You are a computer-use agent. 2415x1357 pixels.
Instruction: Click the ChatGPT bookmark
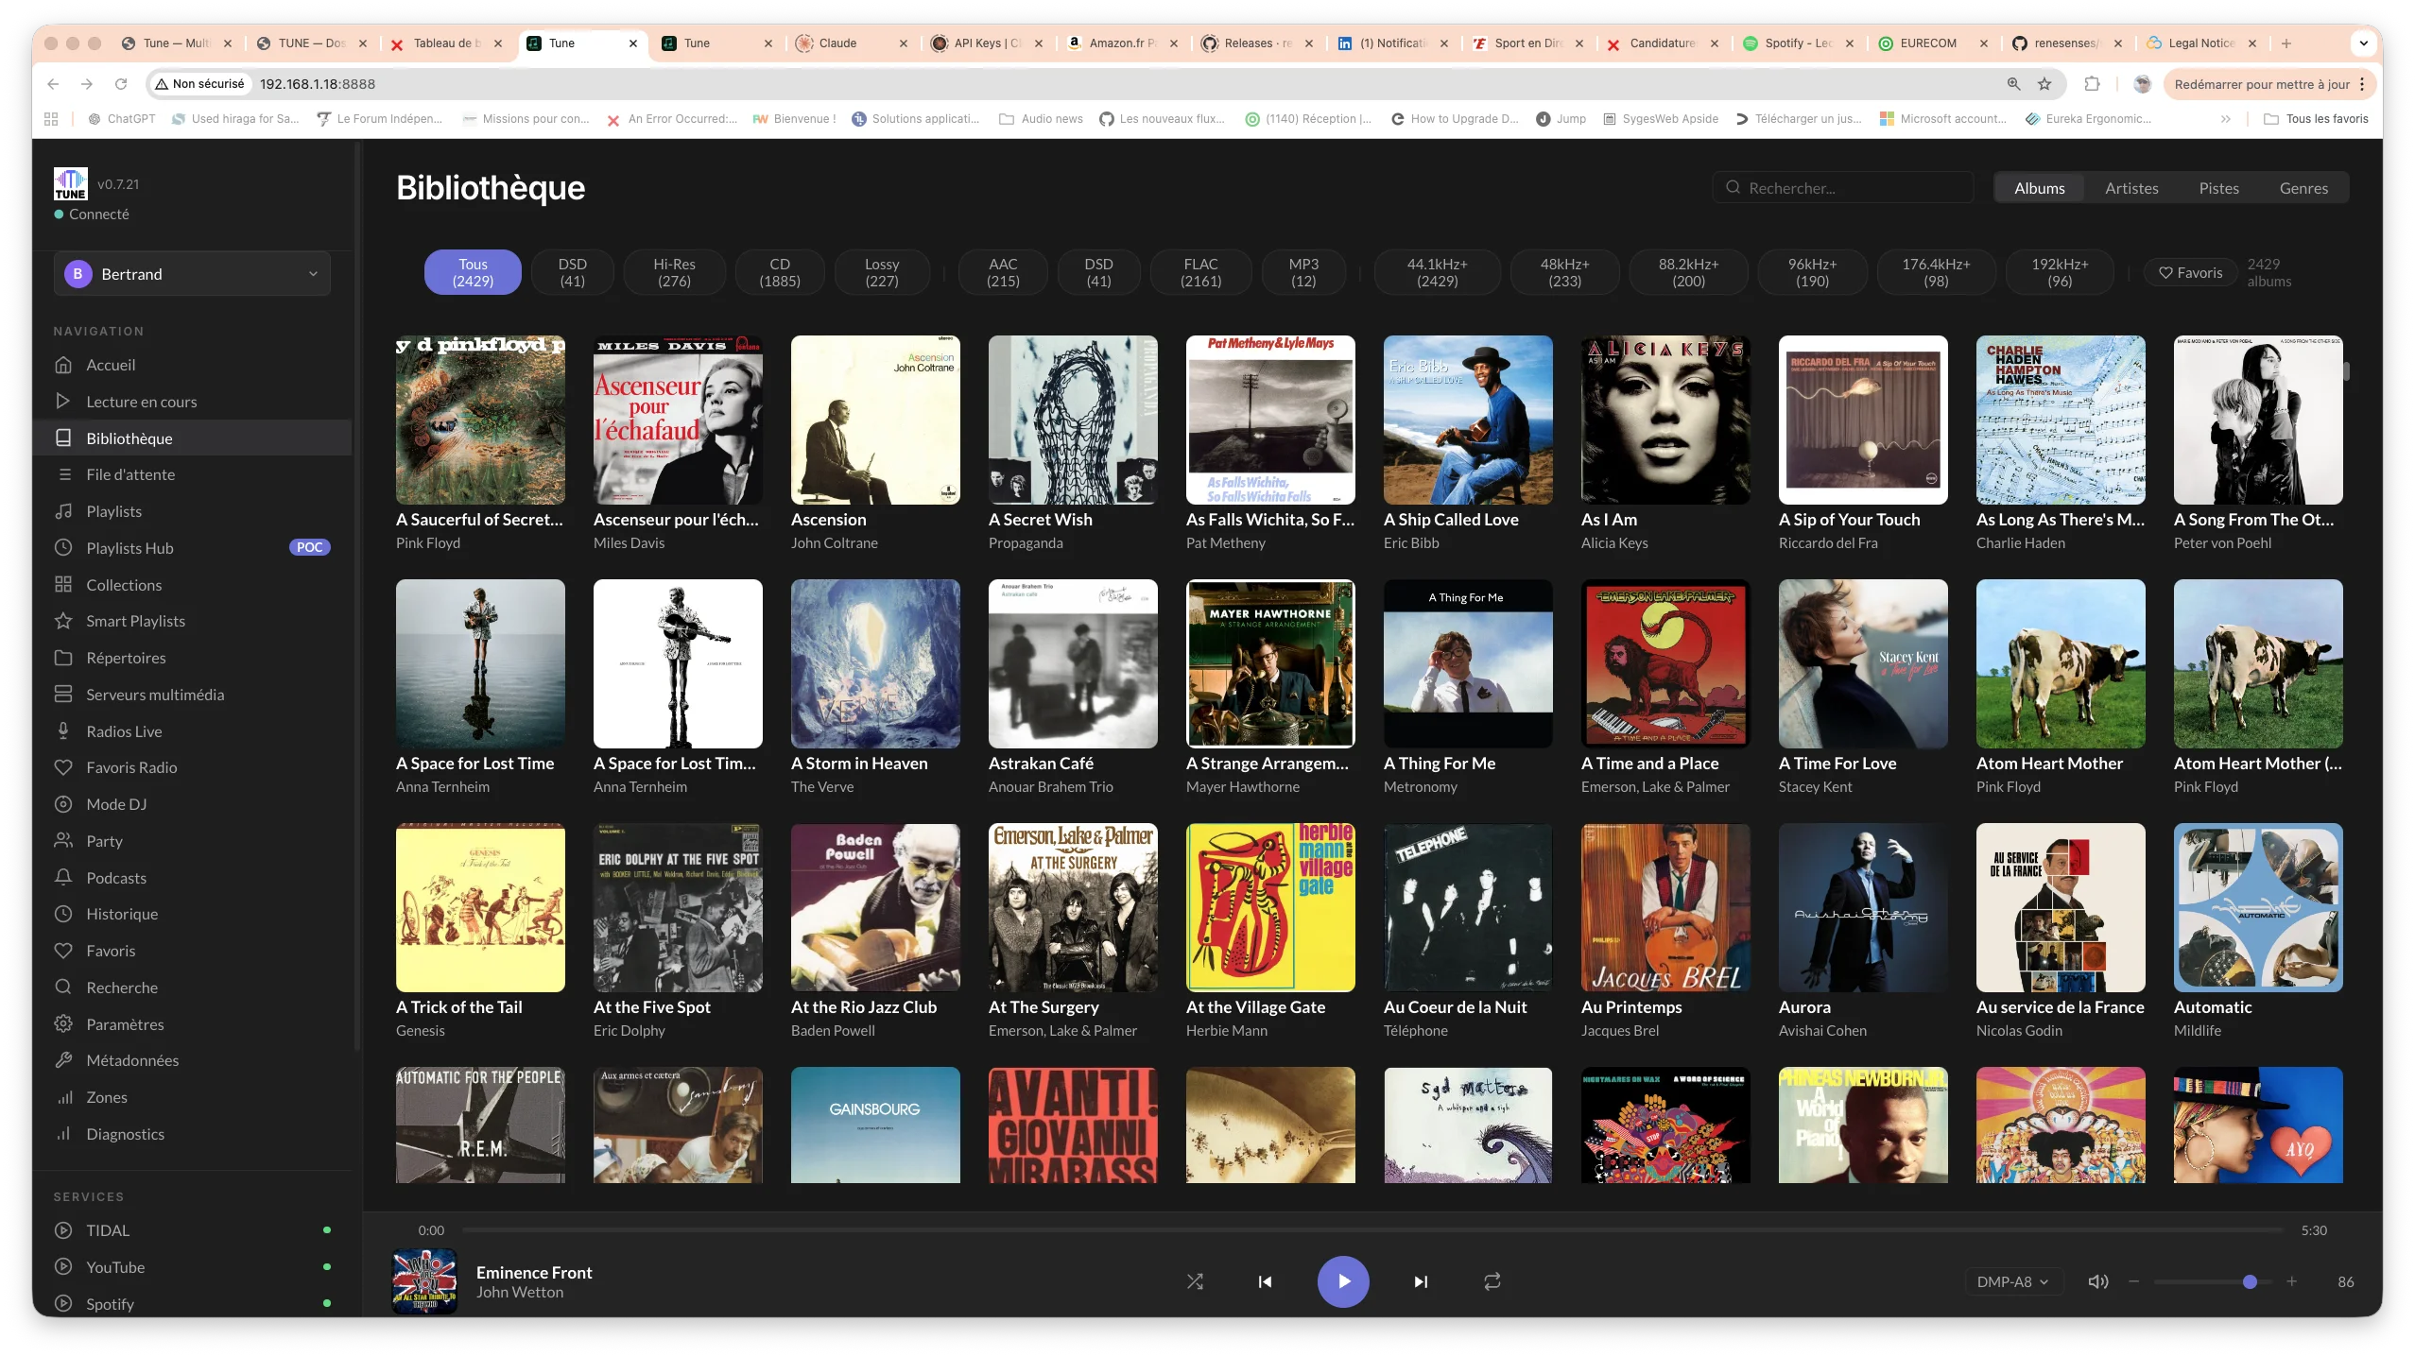click(x=121, y=119)
